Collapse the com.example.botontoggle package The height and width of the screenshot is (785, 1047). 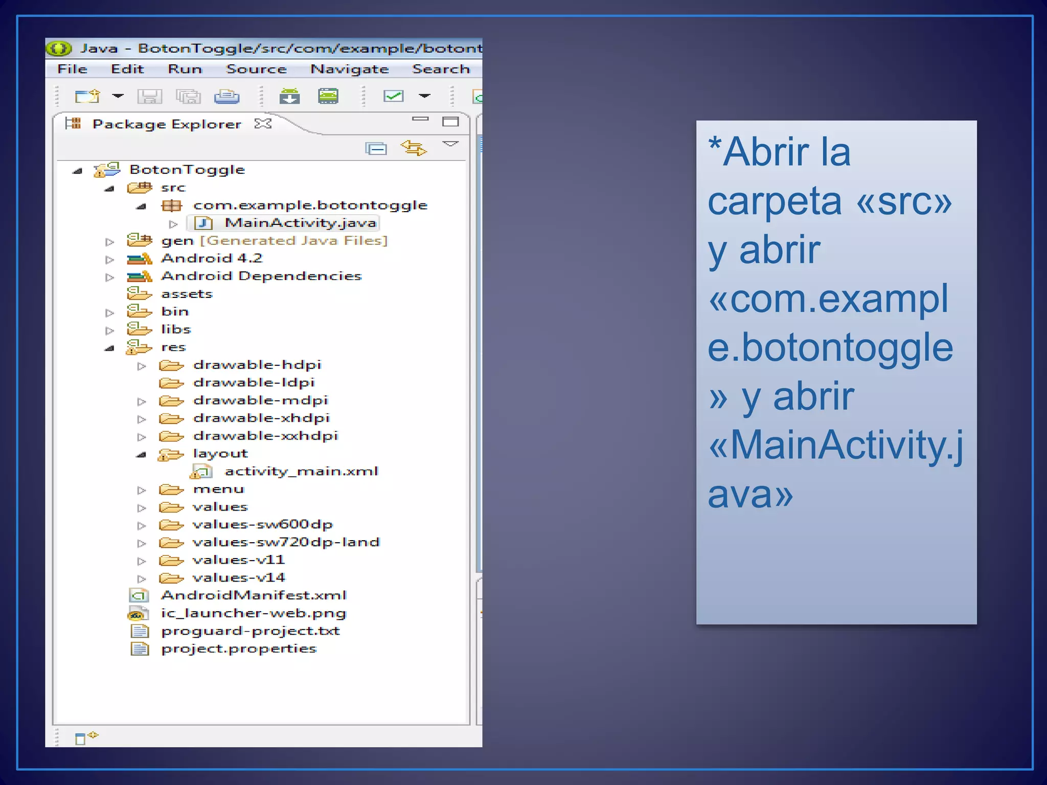click(141, 206)
